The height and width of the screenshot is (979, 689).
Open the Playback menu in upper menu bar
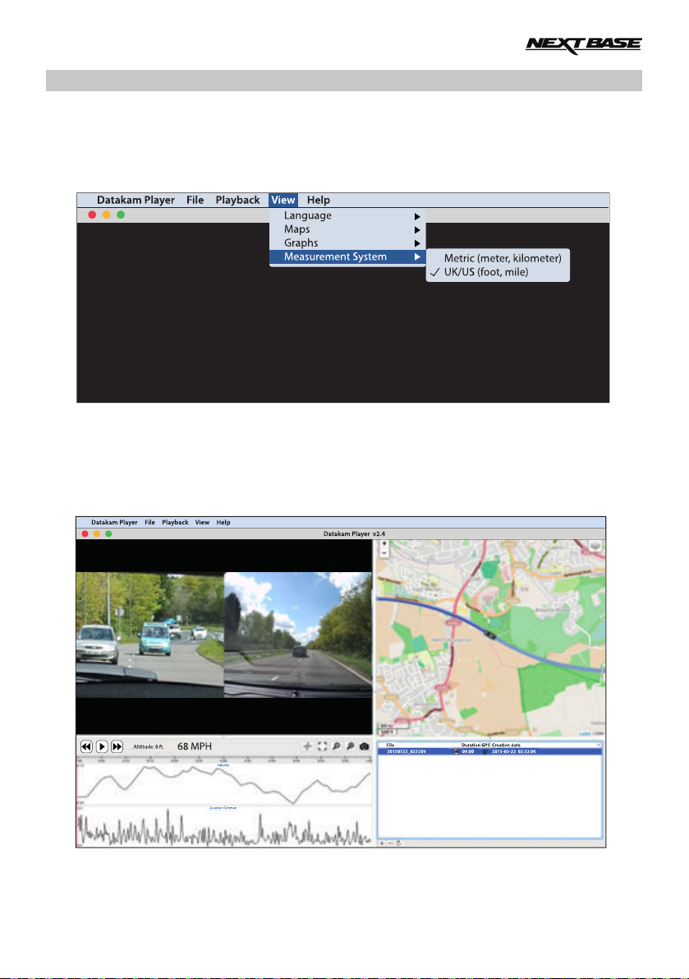tap(237, 200)
